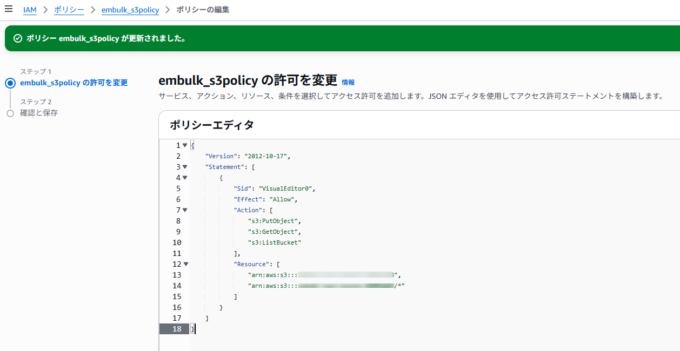Open the ポリシー breadcrumb link
Viewport: 680px width, 351px height.
tap(69, 10)
